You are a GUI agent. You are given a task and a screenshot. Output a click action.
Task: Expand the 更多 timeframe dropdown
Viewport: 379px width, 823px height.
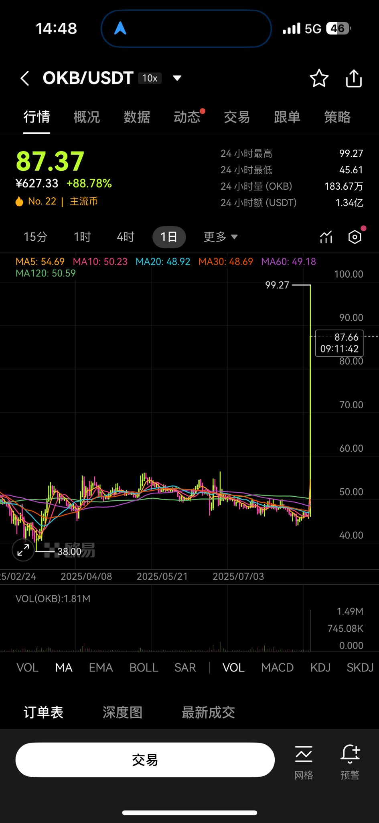coord(221,237)
